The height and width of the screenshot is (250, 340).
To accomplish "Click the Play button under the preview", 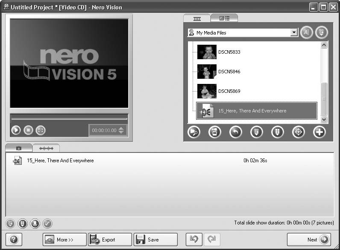I will pyautogui.click(x=16, y=130).
